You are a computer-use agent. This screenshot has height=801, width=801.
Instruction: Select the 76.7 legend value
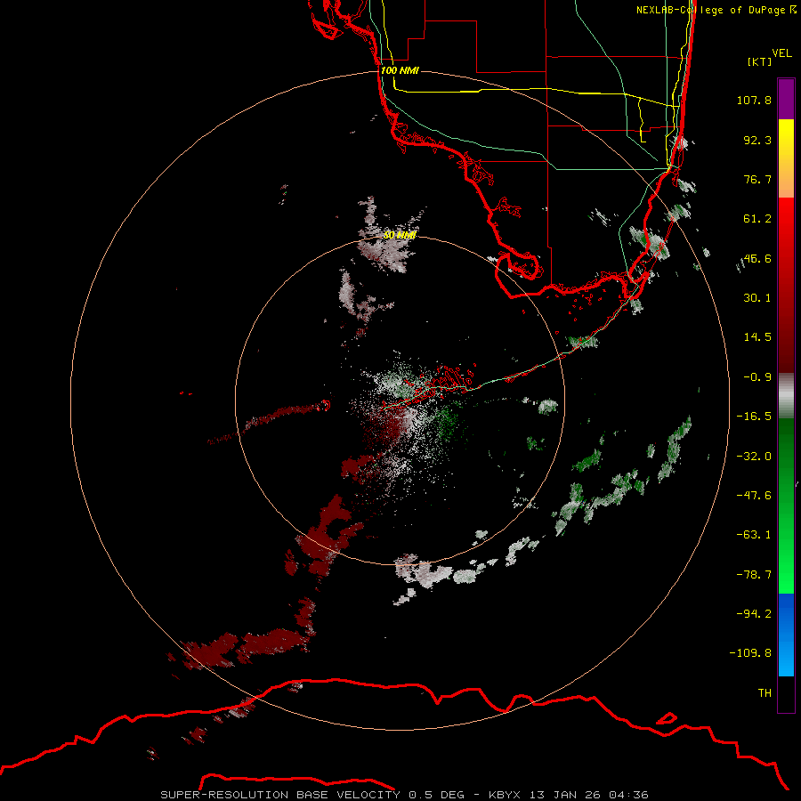(757, 179)
